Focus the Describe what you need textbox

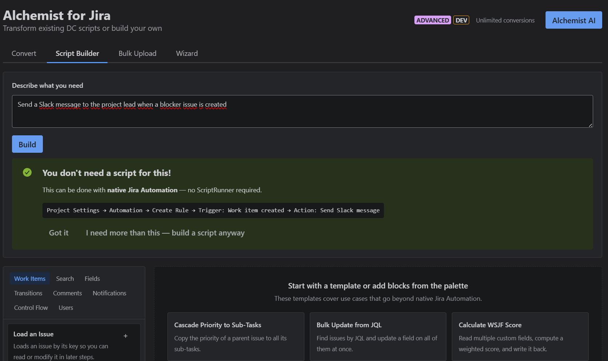point(303,111)
